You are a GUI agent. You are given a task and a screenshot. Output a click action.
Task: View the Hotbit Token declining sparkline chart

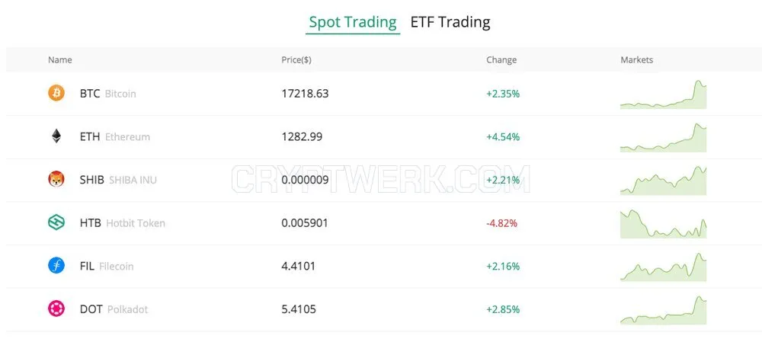pyautogui.click(x=664, y=224)
